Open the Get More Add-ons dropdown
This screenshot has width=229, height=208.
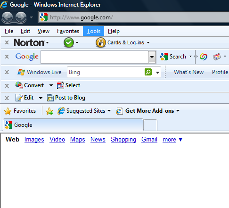178,111
